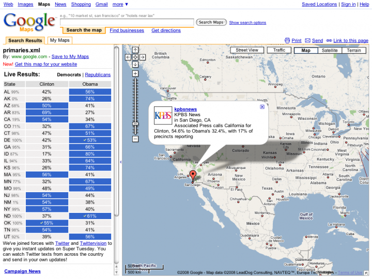
Task: Toggle the overview map corner button
Action: [x=366, y=273]
